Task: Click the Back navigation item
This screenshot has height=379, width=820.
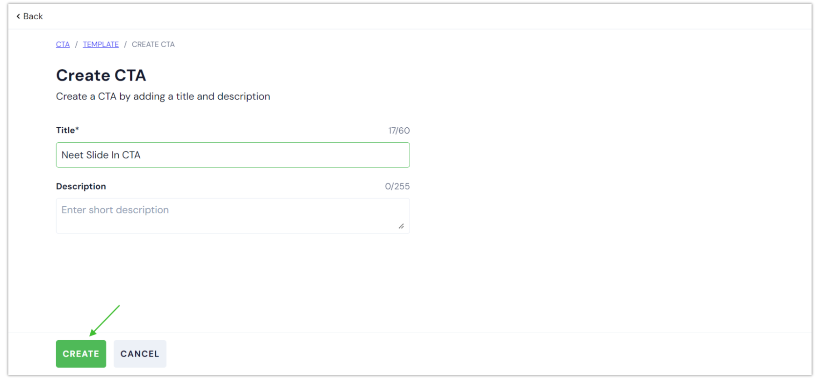Action: click(x=30, y=16)
